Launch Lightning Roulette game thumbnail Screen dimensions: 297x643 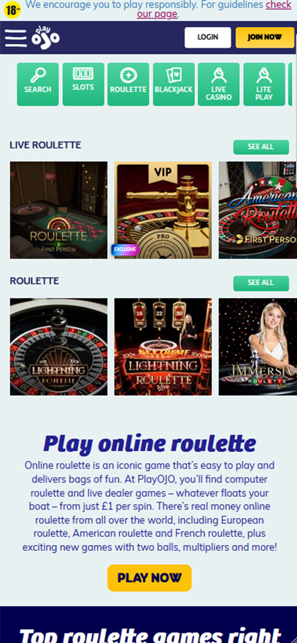[59, 347]
